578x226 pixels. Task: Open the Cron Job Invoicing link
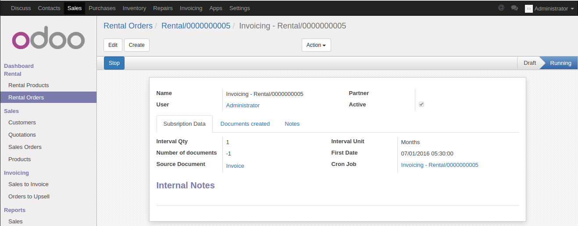pyautogui.click(x=439, y=165)
